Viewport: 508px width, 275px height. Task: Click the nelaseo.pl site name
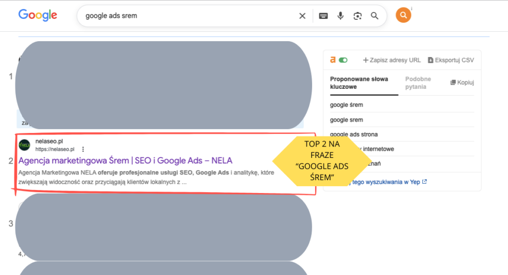click(x=49, y=141)
